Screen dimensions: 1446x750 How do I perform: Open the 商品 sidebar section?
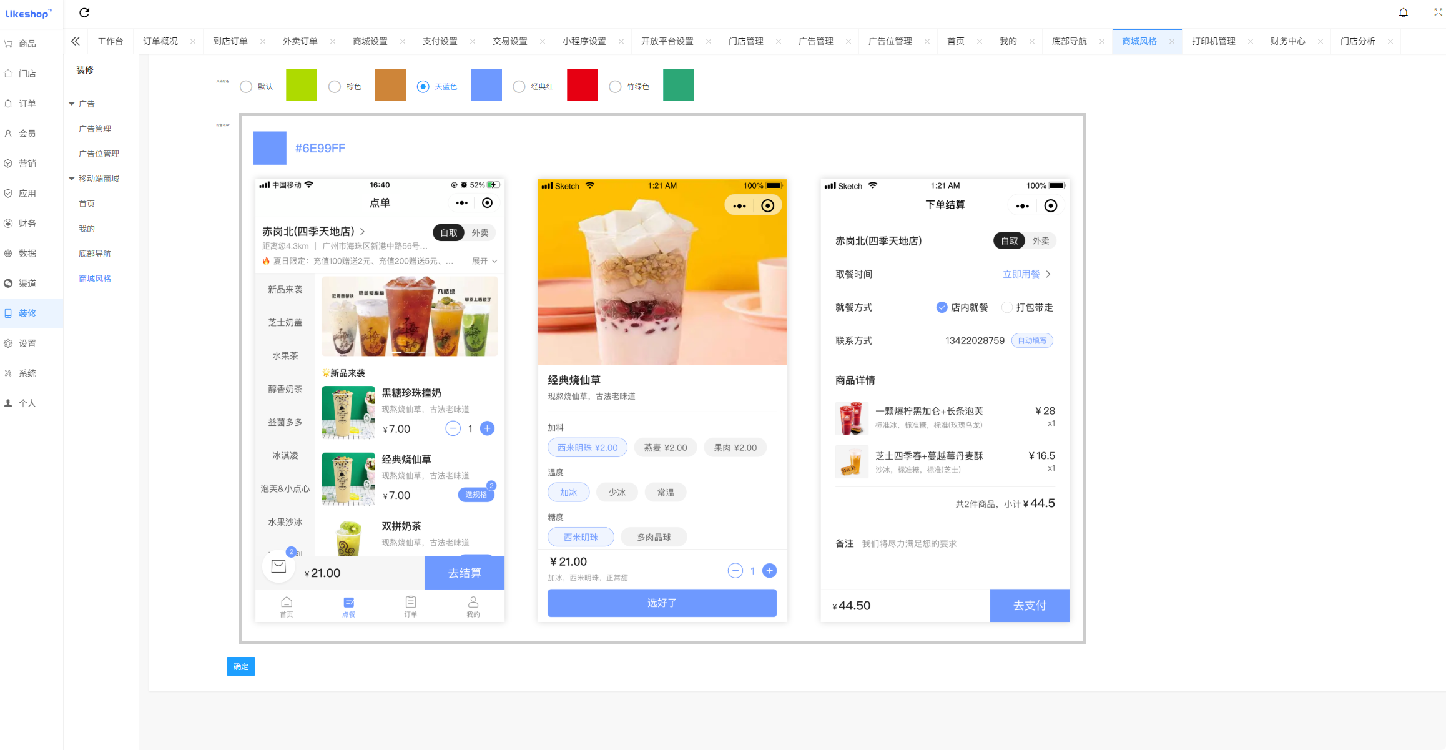point(26,42)
